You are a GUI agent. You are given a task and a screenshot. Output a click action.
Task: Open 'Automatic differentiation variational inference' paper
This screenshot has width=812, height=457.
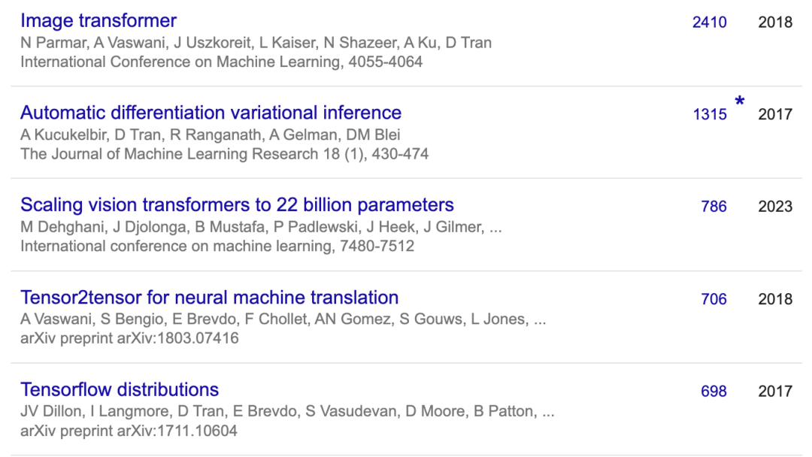click(x=211, y=113)
